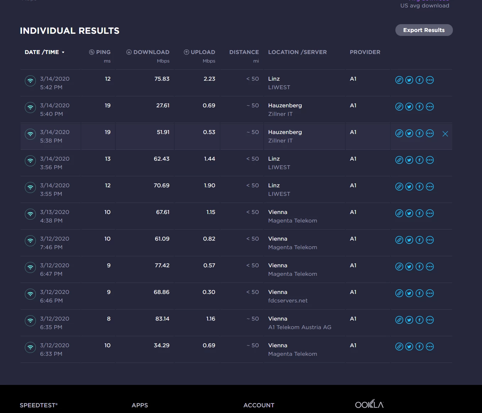Viewport: 482px width, 413px height.
Task: Sort results by Date / Time
Action: pos(45,52)
